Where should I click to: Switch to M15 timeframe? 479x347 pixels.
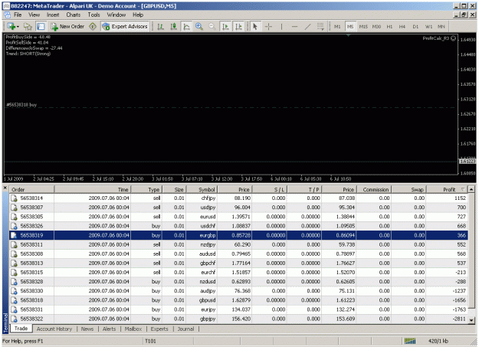pos(363,27)
